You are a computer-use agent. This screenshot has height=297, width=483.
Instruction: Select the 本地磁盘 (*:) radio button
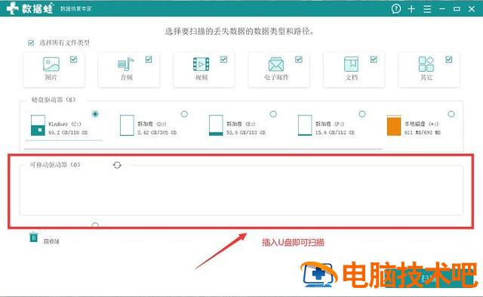click(x=451, y=114)
